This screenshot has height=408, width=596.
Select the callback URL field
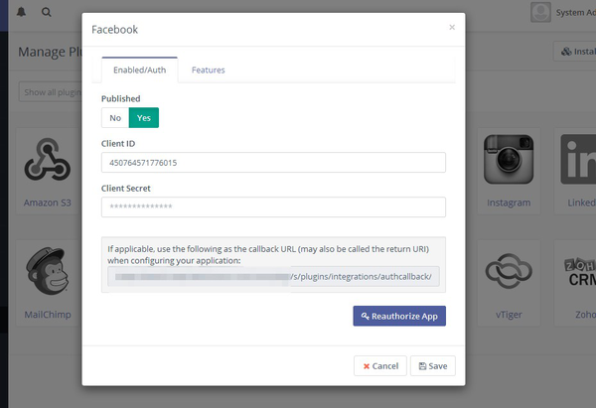point(273,277)
